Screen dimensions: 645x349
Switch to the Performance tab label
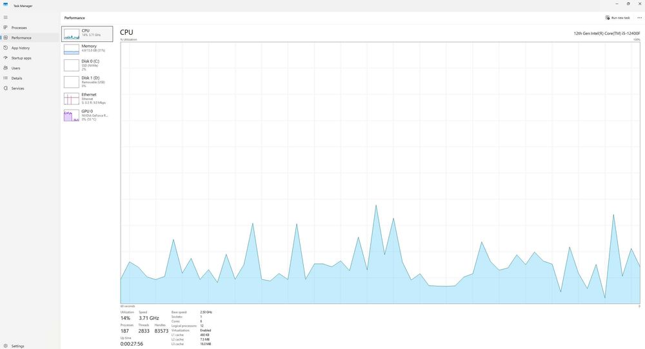[x=21, y=38]
